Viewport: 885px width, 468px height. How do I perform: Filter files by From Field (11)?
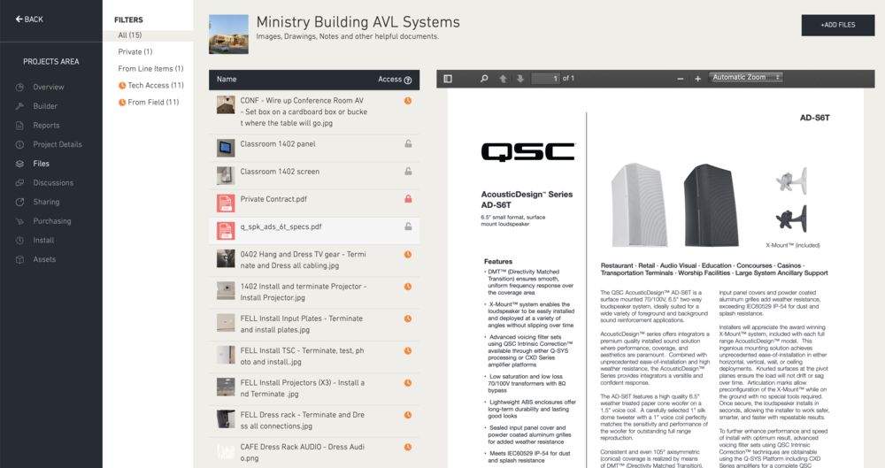coord(149,102)
